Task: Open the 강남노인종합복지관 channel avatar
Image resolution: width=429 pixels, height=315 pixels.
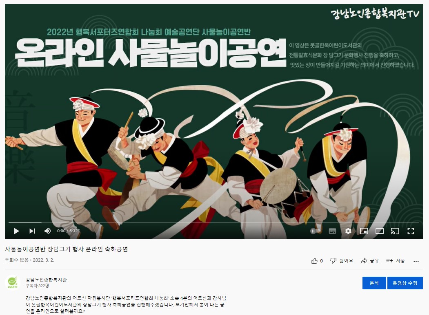Action: [x=13, y=282]
